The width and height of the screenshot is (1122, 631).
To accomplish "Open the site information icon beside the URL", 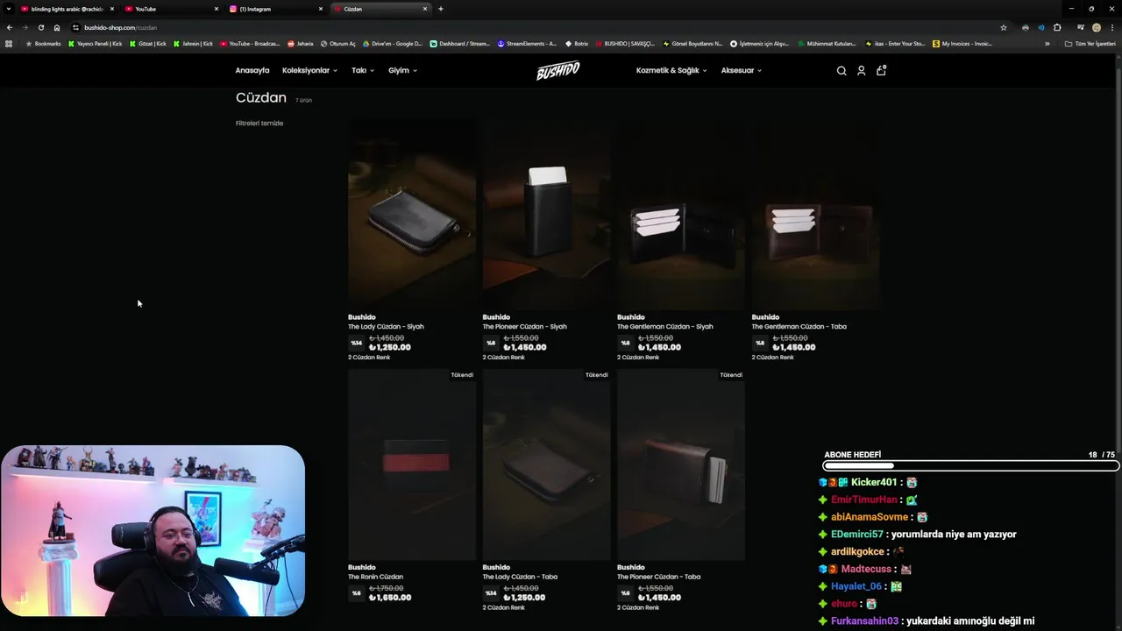I will [75, 27].
